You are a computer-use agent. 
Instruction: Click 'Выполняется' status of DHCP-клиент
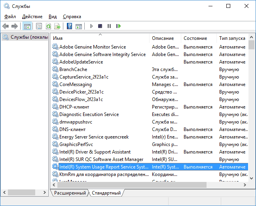tap(198, 107)
